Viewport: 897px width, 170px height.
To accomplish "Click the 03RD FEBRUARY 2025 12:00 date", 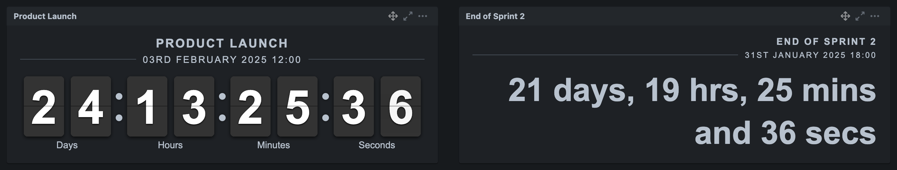I will (x=222, y=60).
